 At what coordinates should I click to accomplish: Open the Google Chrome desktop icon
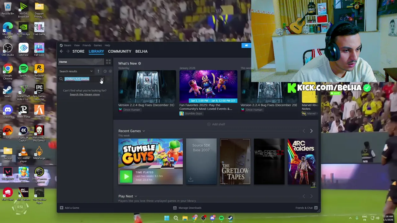(8, 72)
